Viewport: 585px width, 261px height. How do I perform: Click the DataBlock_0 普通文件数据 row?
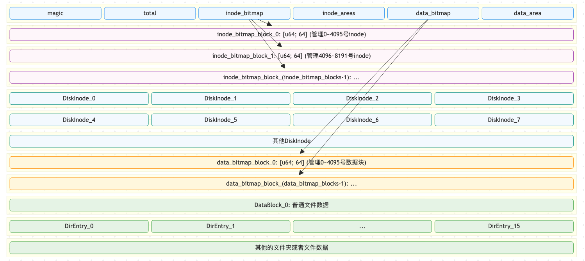coord(291,205)
